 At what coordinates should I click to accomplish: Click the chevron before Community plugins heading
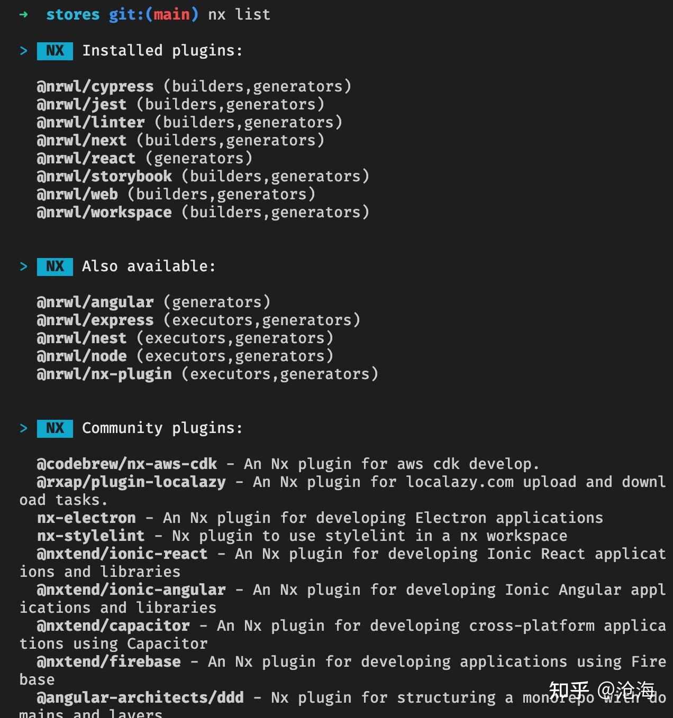[x=24, y=428]
